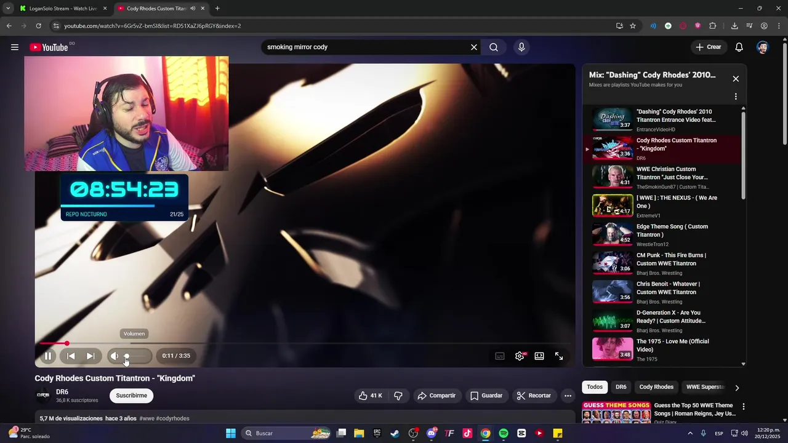Screen dimensions: 788x443
Task: Select the DR6 filter chip
Action: click(621, 387)
